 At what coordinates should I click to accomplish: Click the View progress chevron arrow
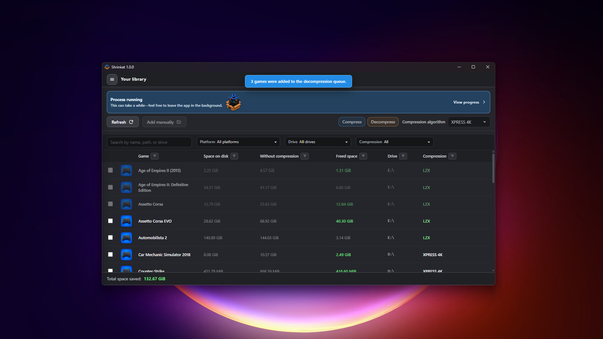pos(484,102)
